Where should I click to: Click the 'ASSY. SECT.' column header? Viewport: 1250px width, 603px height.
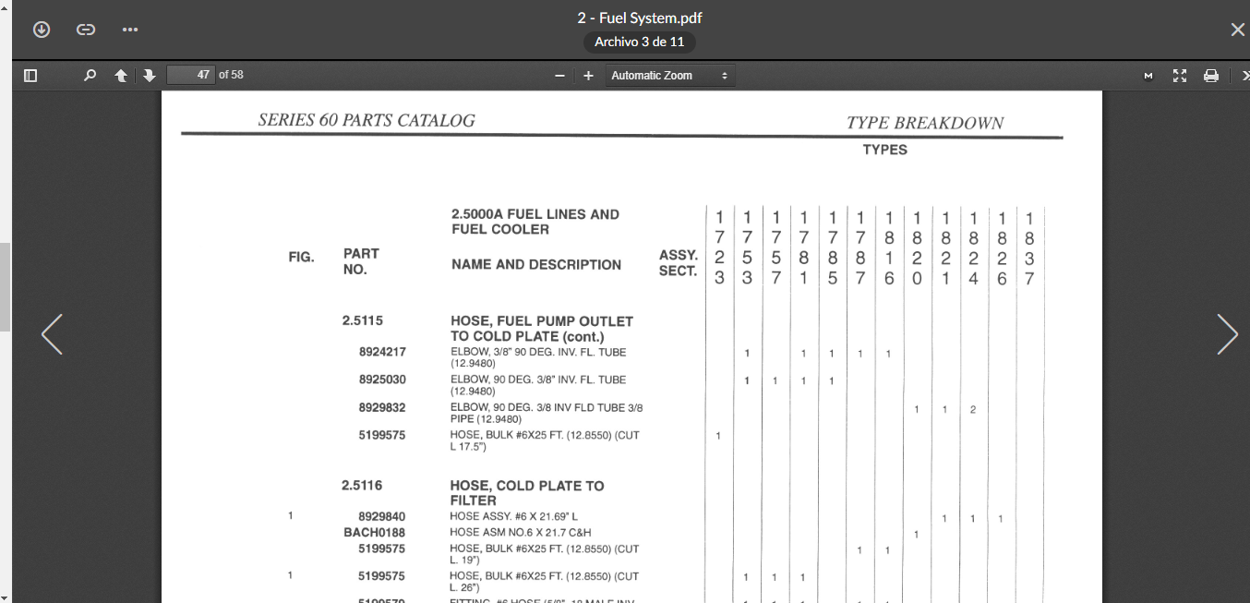point(678,263)
